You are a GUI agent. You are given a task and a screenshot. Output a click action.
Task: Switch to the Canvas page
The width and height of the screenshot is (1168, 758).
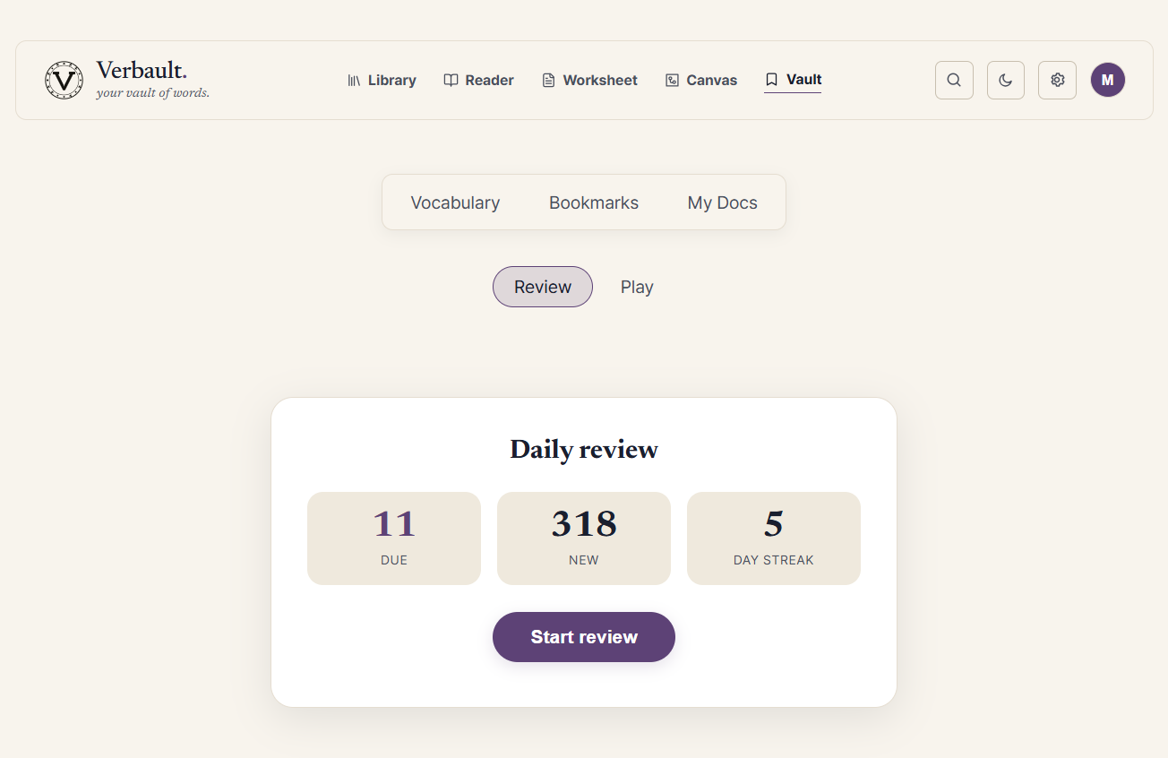click(x=701, y=80)
